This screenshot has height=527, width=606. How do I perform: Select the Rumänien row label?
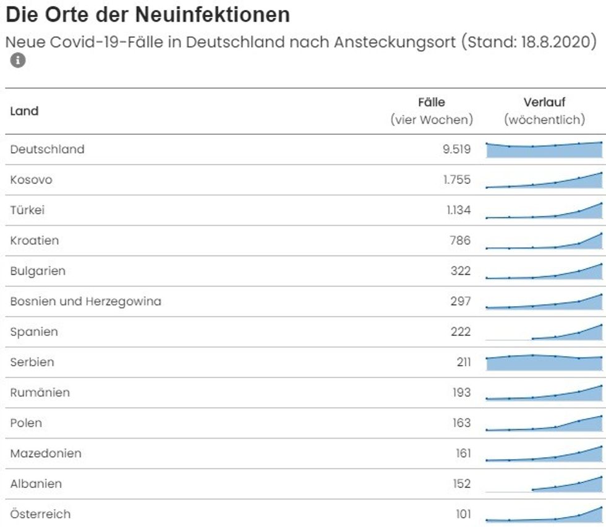click(40, 392)
